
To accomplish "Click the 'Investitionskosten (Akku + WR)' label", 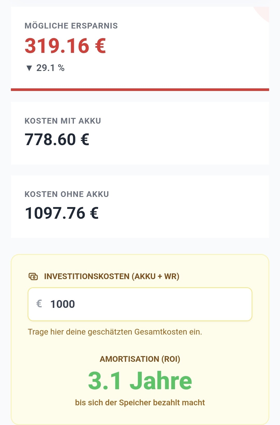I will 111,276.
